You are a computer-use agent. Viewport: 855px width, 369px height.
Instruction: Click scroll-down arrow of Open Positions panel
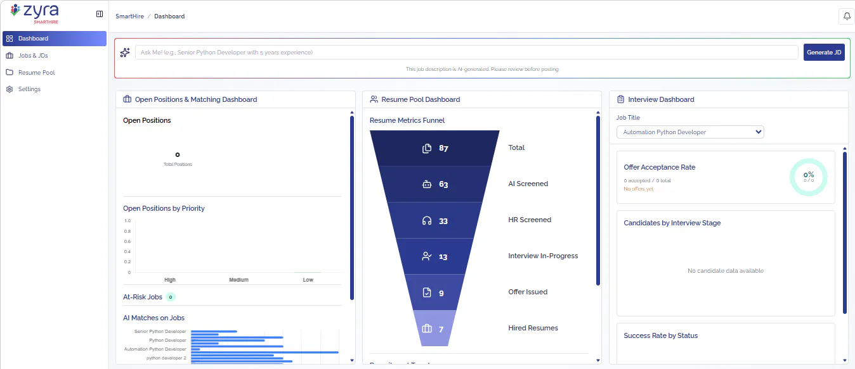[x=352, y=360]
